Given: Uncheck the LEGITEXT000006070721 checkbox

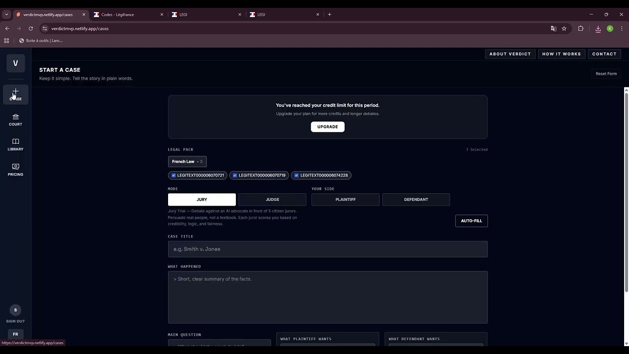Looking at the screenshot, I should (173, 176).
